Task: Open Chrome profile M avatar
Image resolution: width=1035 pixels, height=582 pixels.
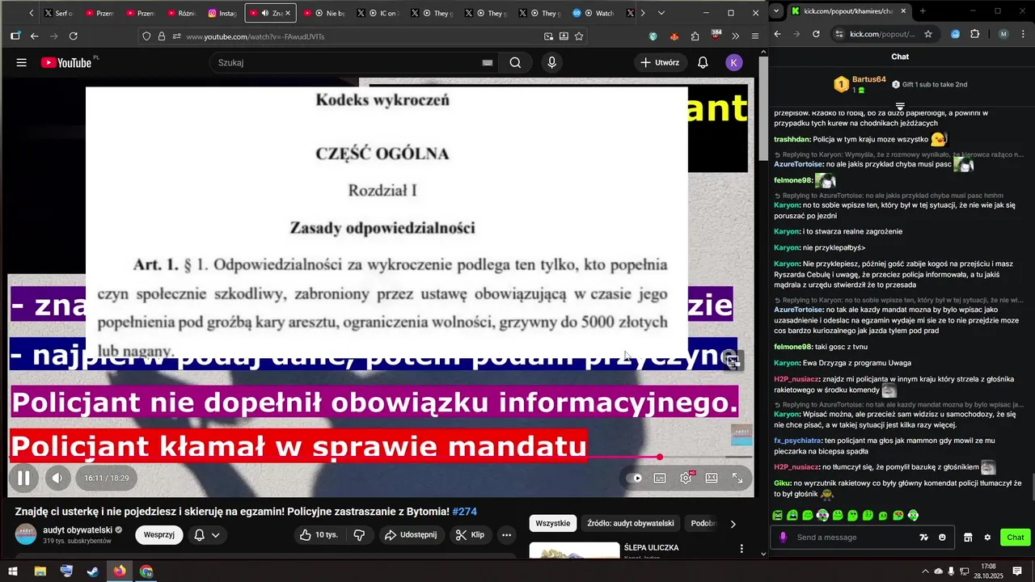Action: coord(1003,34)
